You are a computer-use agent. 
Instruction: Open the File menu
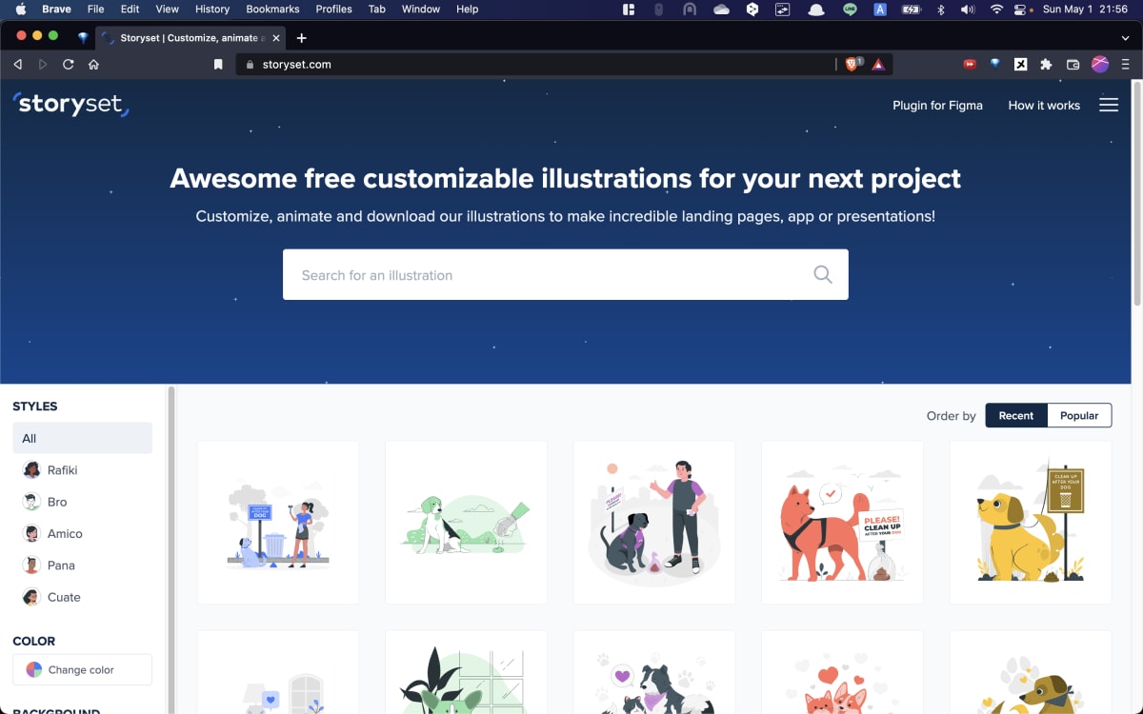96,10
